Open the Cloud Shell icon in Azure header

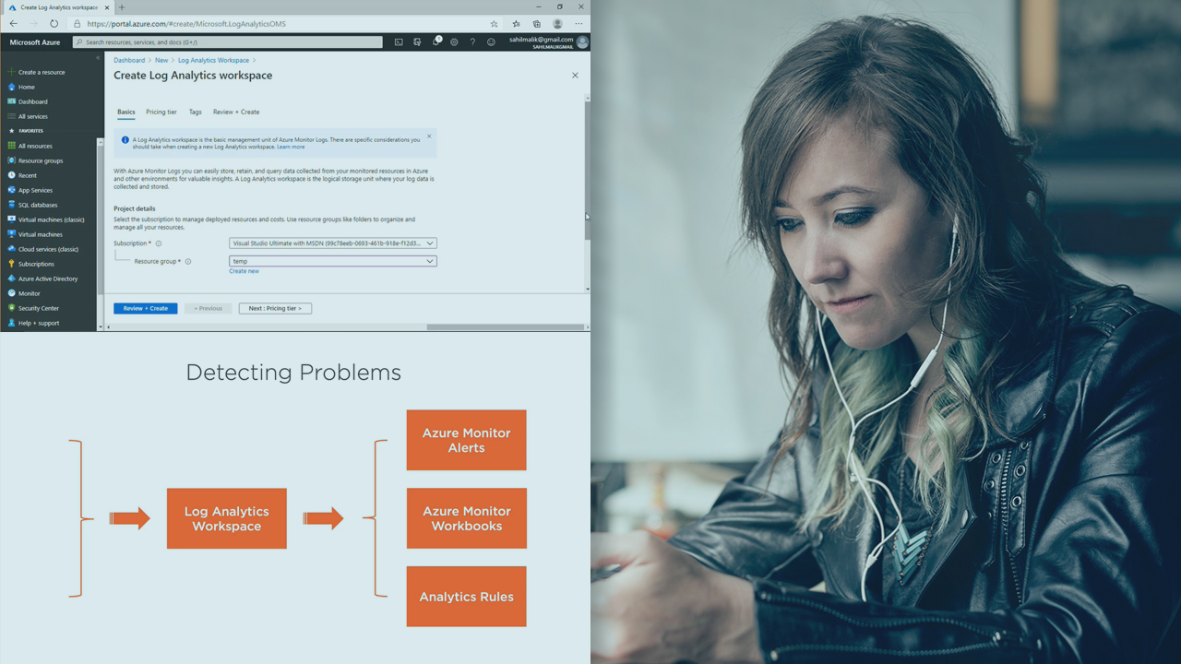click(399, 42)
